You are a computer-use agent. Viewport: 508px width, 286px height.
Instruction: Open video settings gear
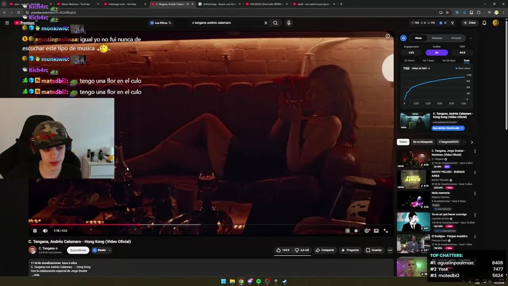click(366, 231)
